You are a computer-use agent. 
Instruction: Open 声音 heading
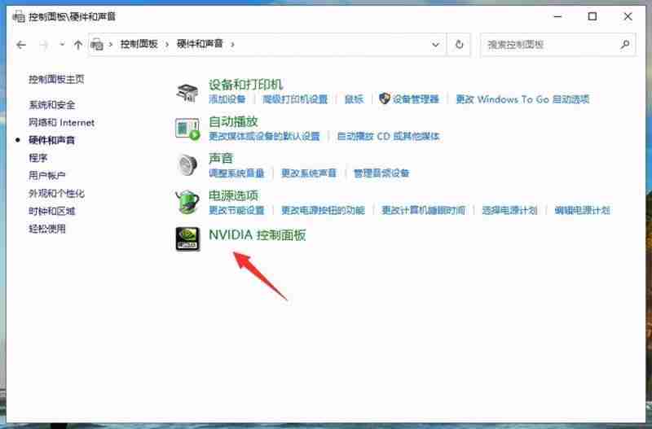[221, 158]
